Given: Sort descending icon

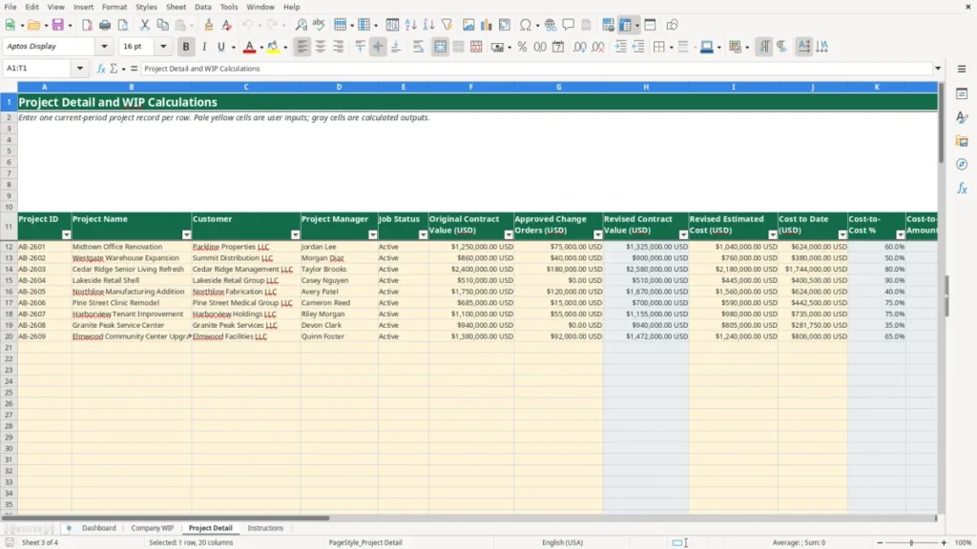Looking at the screenshot, I should tap(428, 25).
